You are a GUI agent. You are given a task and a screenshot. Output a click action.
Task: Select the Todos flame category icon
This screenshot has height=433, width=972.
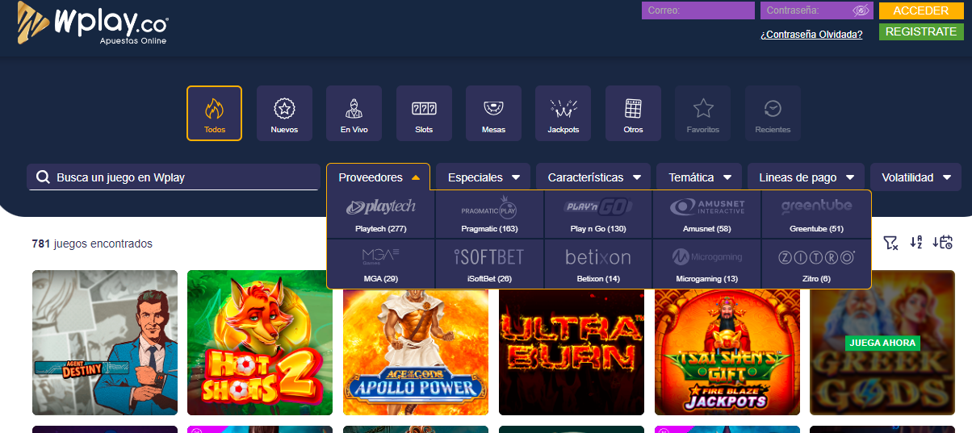pos(214,114)
